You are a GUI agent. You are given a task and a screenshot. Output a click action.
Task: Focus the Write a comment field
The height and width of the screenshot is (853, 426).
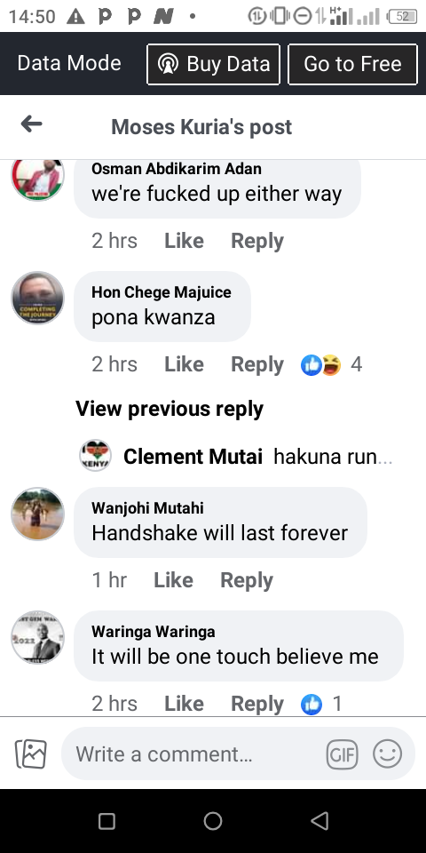pos(193,754)
